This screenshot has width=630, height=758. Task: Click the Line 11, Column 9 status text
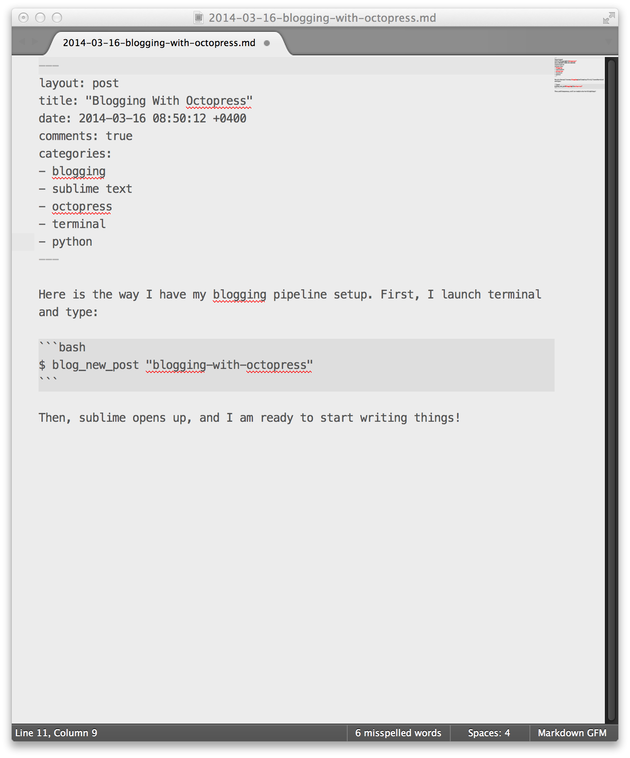[56, 732]
